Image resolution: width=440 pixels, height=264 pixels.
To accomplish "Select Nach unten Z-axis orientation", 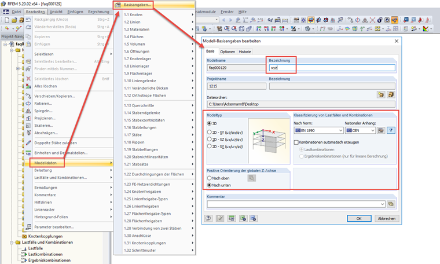I will pos(209,185).
